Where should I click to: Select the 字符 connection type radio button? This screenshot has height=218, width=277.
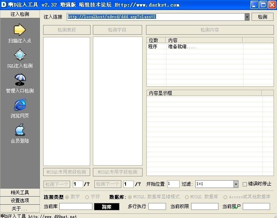(x=87, y=197)
